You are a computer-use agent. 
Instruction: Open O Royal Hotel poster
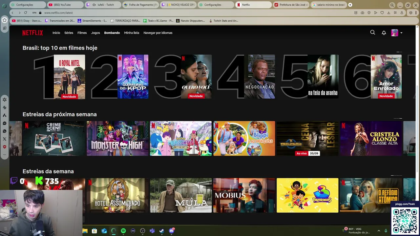(x=69, y=77)
